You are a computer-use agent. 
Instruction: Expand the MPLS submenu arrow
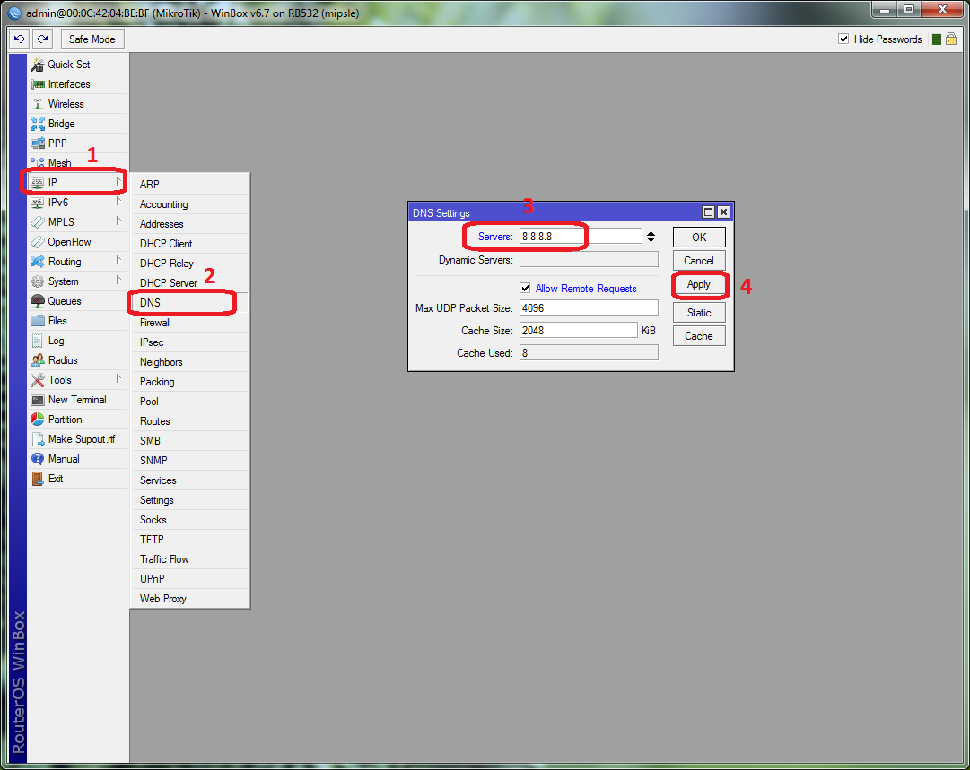click(118, 221)
